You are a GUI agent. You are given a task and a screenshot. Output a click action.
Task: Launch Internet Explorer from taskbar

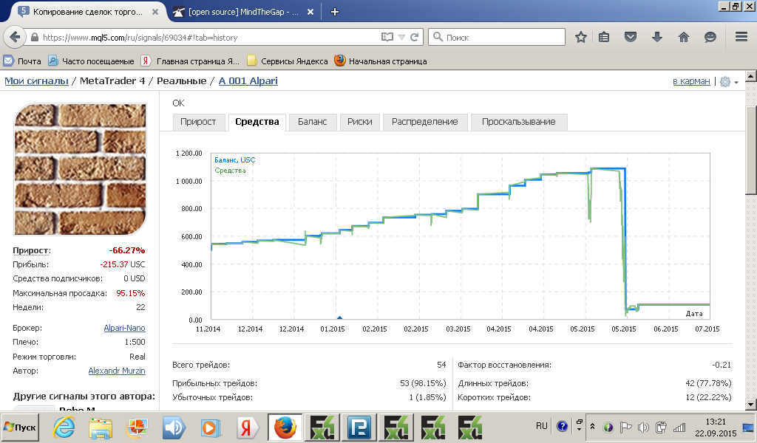point(64,427)
